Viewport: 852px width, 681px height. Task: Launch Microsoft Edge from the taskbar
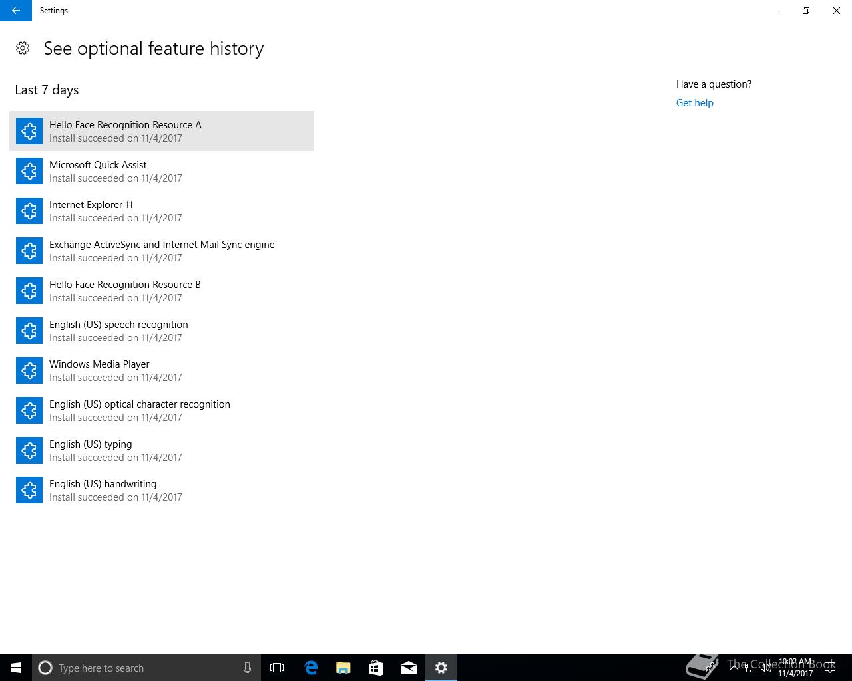(x=311, y=668)
